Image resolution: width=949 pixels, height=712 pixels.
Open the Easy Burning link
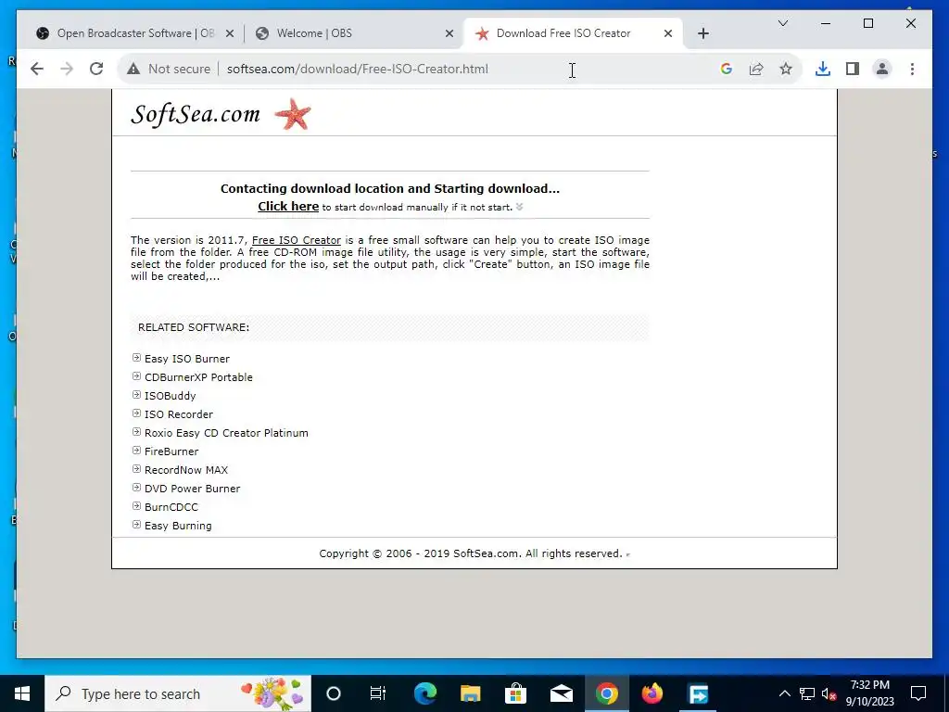click(178, 527)
